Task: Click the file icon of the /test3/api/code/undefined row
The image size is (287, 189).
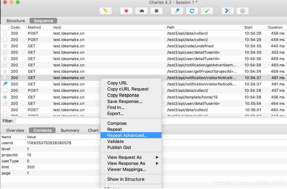Action: coord(5,46)
